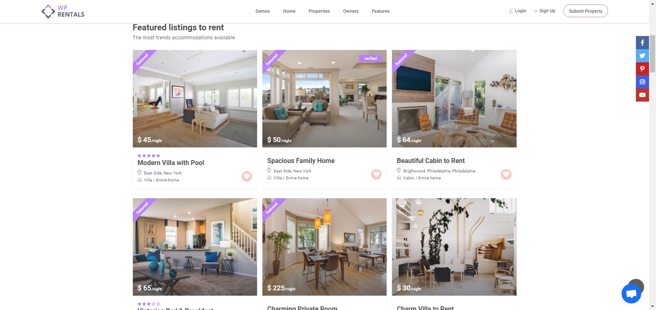
Task: Click the WP Rentals logo
Action: pyautogui.click(x=63, y=11)
